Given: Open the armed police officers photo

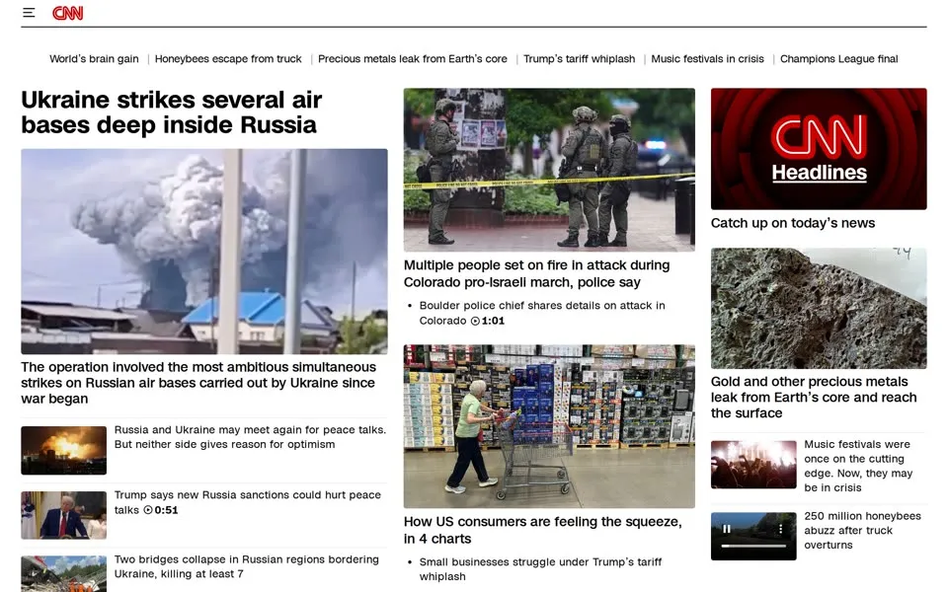Looking at the screenshot, I should pyautogui.click(x=549, y=170).
